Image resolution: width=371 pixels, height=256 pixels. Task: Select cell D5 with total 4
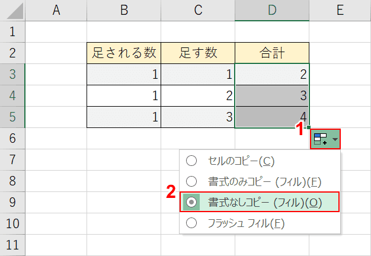272,117
